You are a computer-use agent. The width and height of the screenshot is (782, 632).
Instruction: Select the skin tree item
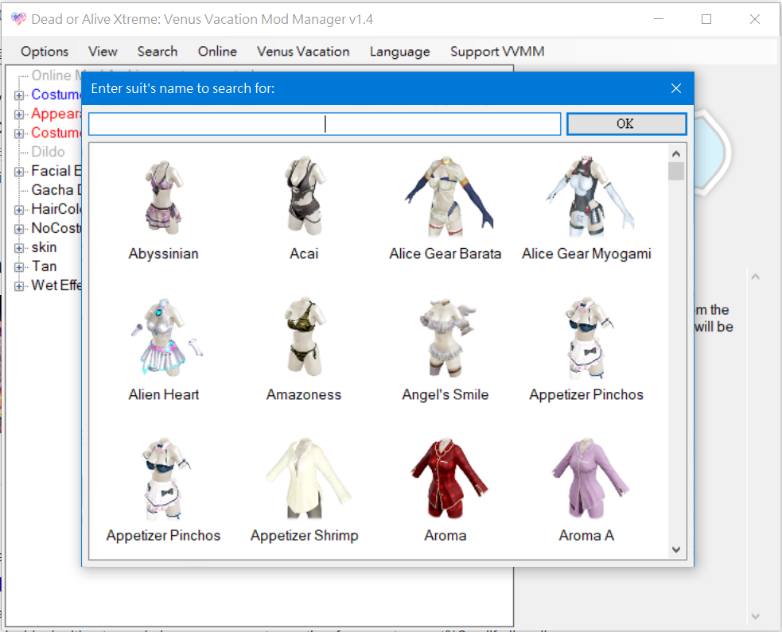[x=44, y=247]
